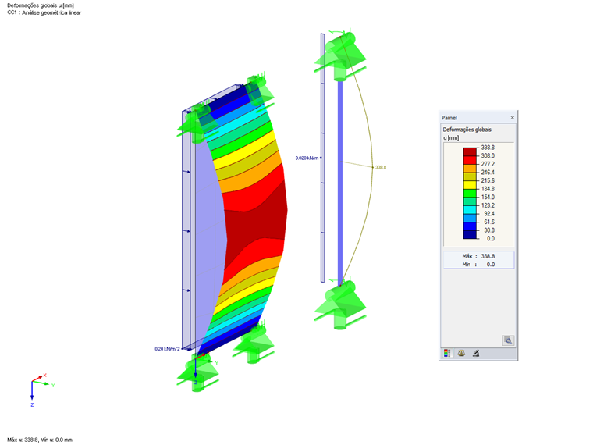Select the cyan 123.2 legend color
The height and width of the screenshot is (445, 593).
click(470, 210)
